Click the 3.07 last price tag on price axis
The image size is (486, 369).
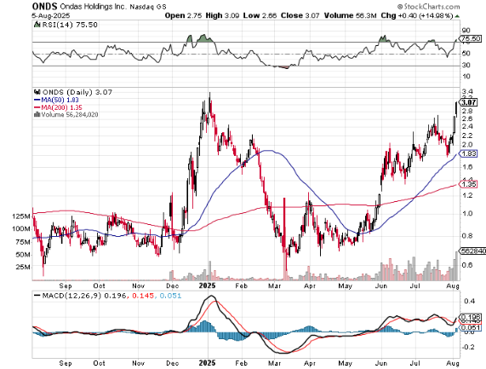pos(469,102)
